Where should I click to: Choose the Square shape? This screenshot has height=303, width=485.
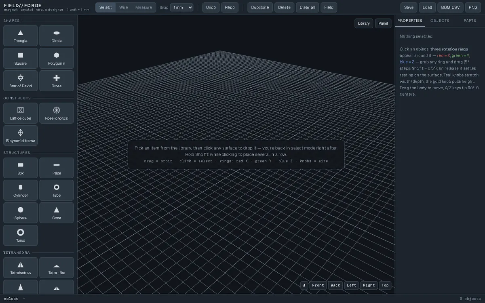pos(21,58)
